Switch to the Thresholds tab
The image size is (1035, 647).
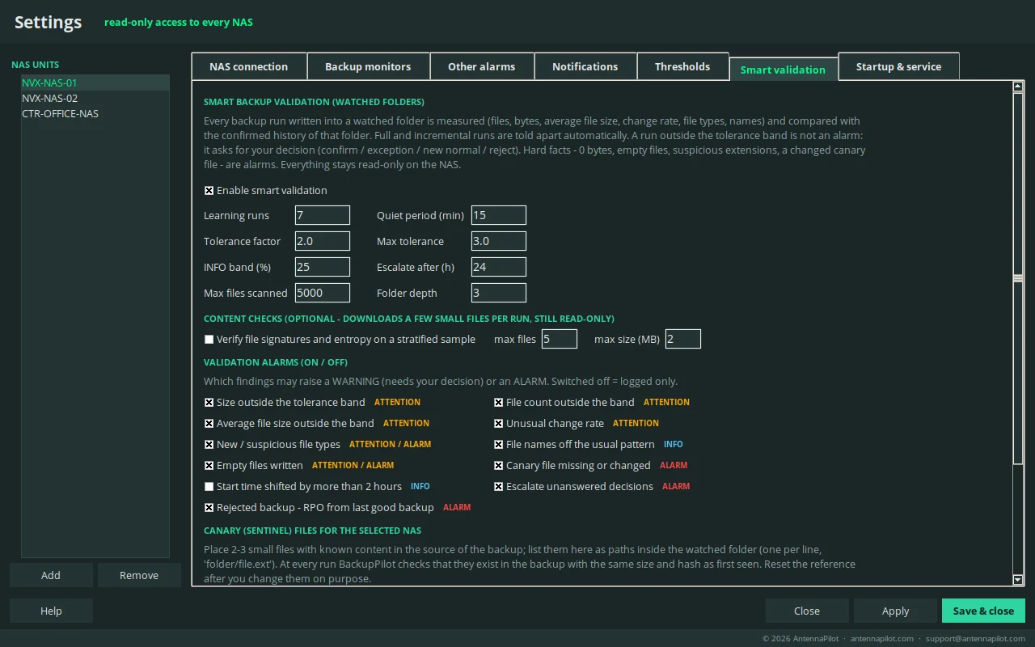(x=682, y=66)
